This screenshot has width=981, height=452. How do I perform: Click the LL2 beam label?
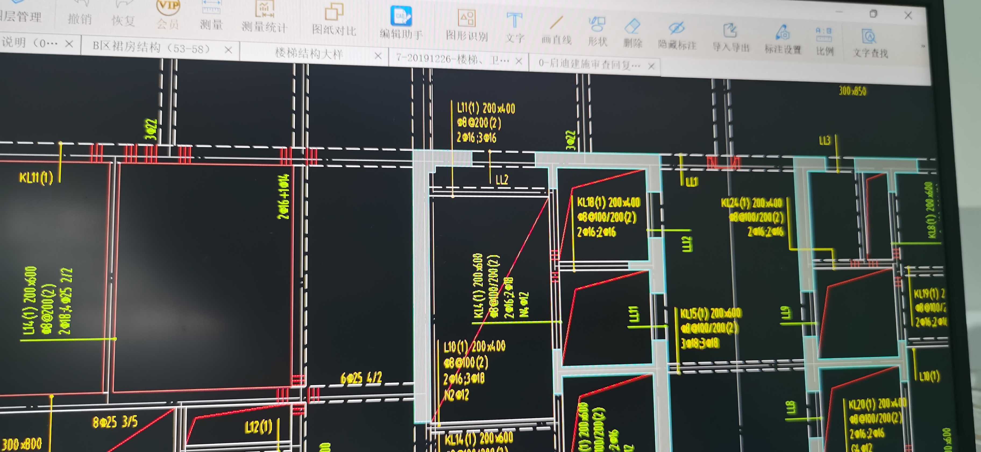[502, 179]
